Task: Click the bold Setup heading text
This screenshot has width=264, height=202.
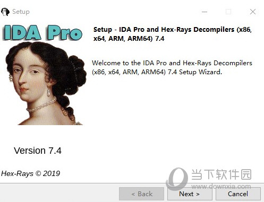Action: [173, 34]
